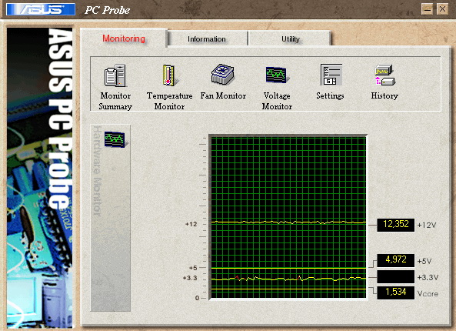Viewport: 456px width, 331px height.
Task: Open the Monitor Summary icon
Action: [x=115, y=75]
